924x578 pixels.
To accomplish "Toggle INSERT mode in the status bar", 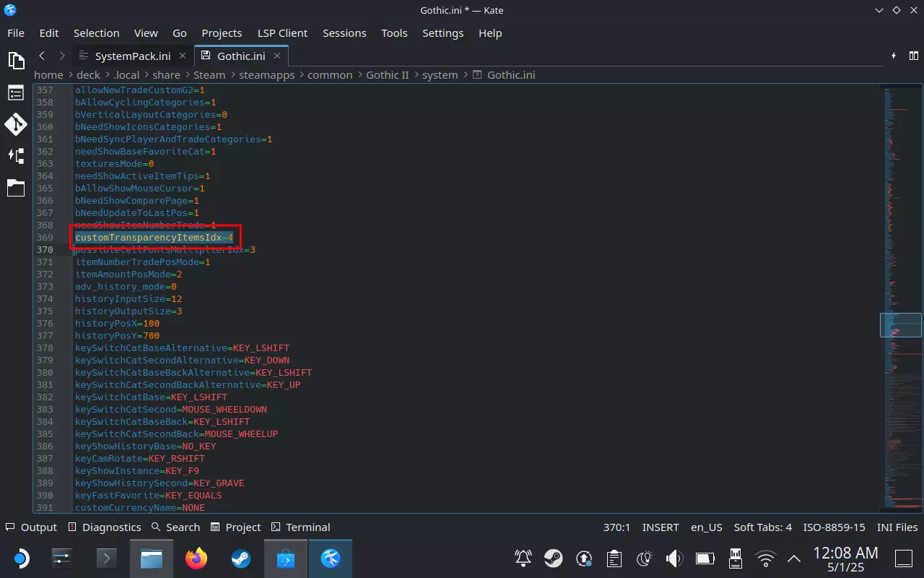I will pos(660,527).
